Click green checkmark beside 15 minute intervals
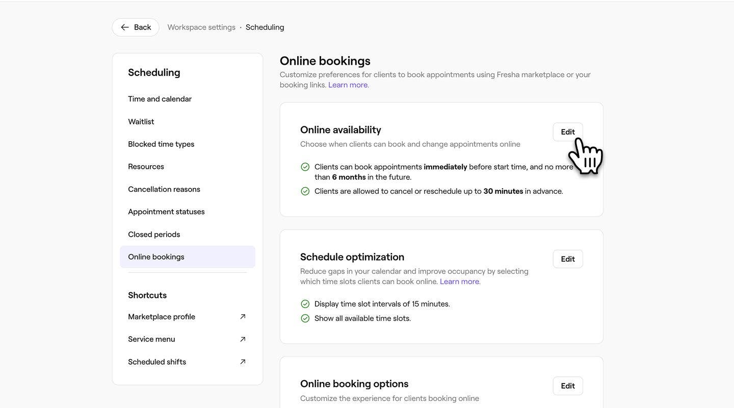 pyautogui.click(x=305, y=304)
